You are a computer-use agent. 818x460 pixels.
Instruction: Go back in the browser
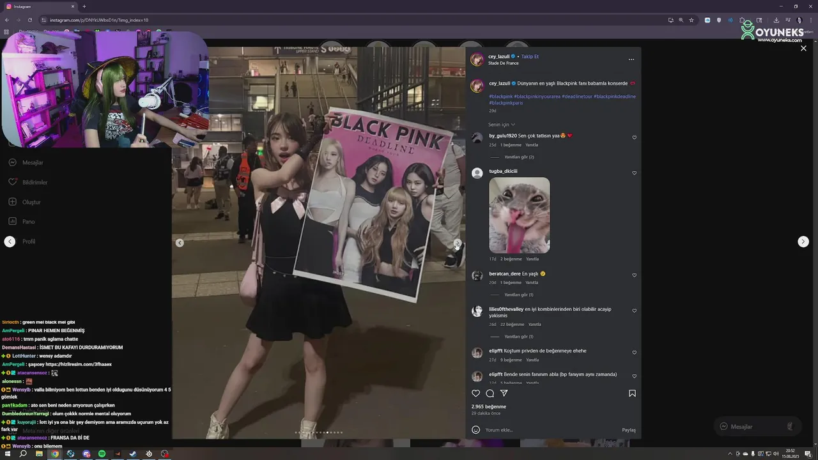[6, 20]
